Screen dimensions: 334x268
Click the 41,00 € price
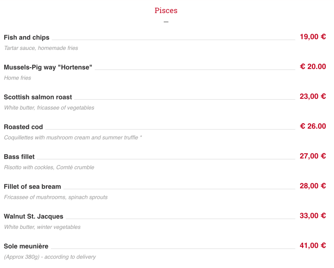tap(313, 246)
